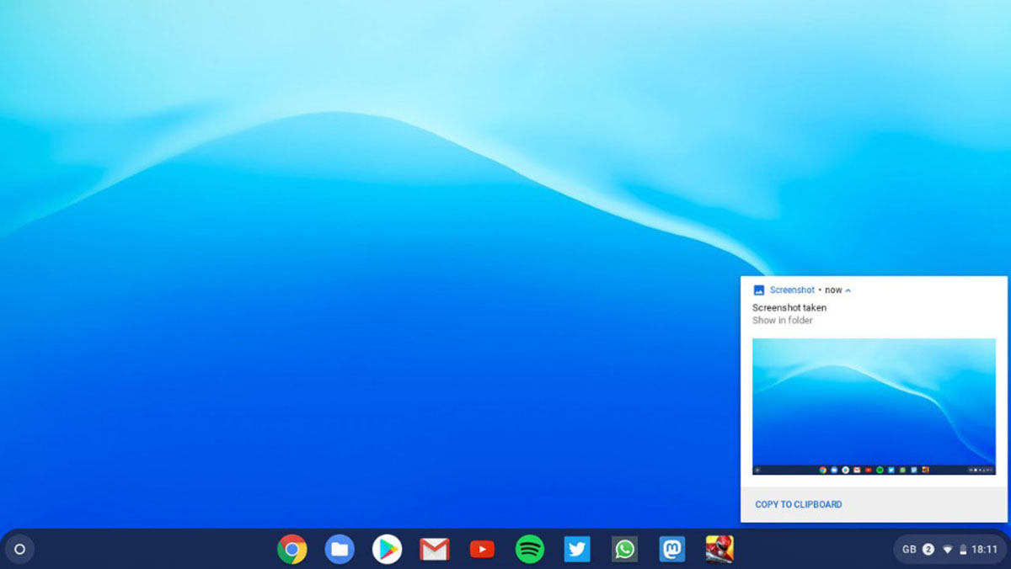Screen dimensions: 1011x569
Task: Launch the Files app
Action: [339, 549]
